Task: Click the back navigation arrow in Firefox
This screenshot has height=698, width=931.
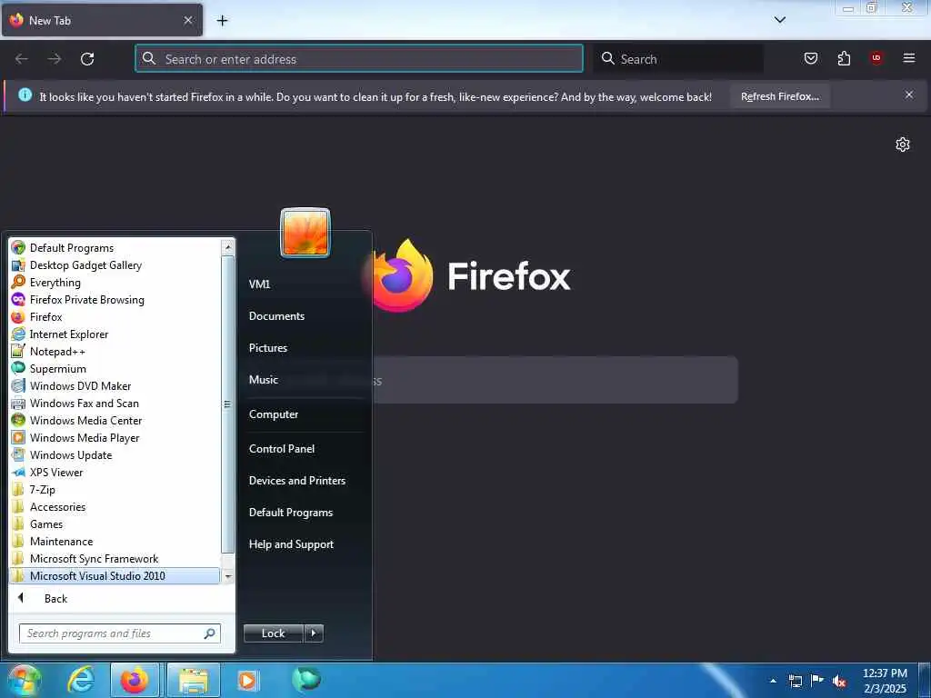Action: click(x=22, y=59)
